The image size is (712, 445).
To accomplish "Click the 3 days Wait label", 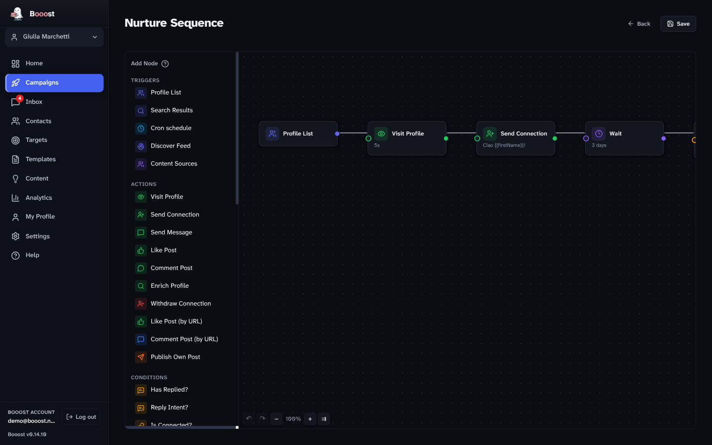I will [x=599, y=145].
